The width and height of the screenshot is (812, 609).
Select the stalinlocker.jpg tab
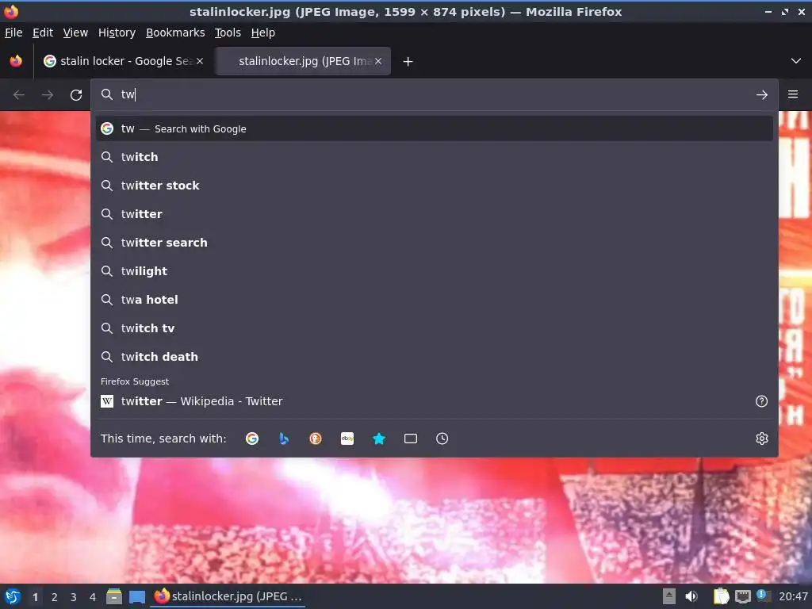303,61
